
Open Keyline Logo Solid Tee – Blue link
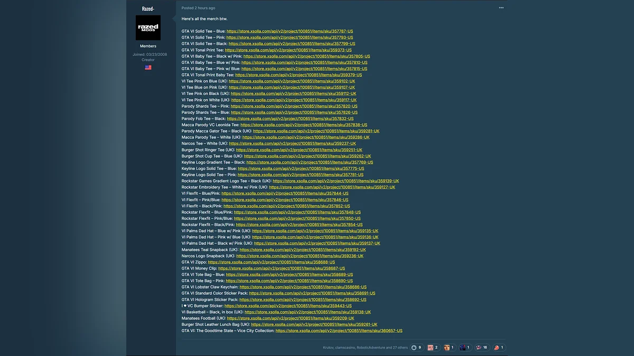[301, 169]
